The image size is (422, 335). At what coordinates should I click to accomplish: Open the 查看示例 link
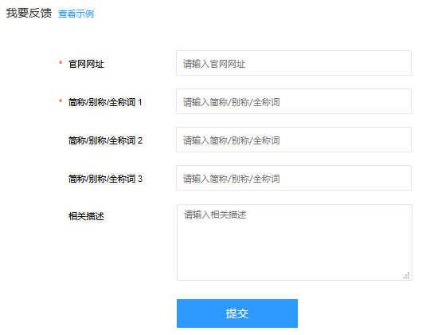click(x=76, y=14)
